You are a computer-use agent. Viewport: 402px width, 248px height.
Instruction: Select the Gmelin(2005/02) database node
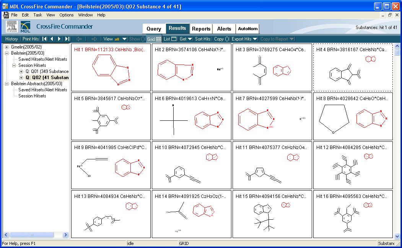click(x=26, y=47)
